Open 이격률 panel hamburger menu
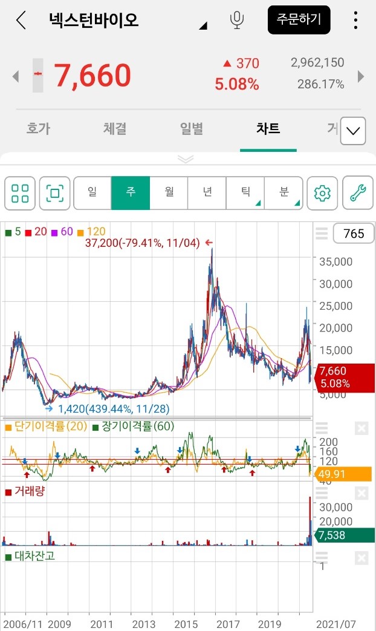Image resolution: width=376 pixels, height=631 pixels. point(322,428)
